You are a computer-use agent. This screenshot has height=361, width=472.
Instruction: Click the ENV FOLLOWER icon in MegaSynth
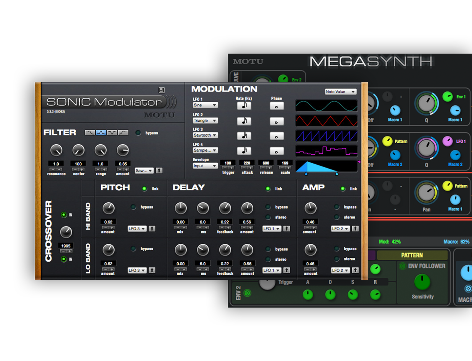pos(402,266)
